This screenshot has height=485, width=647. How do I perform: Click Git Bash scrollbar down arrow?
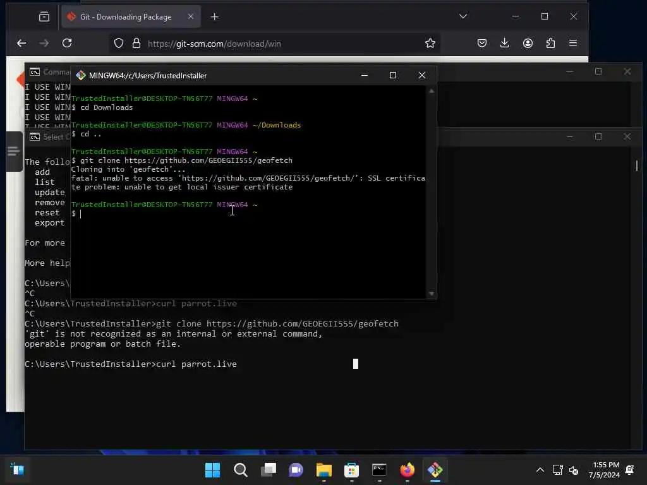point(432,294)
